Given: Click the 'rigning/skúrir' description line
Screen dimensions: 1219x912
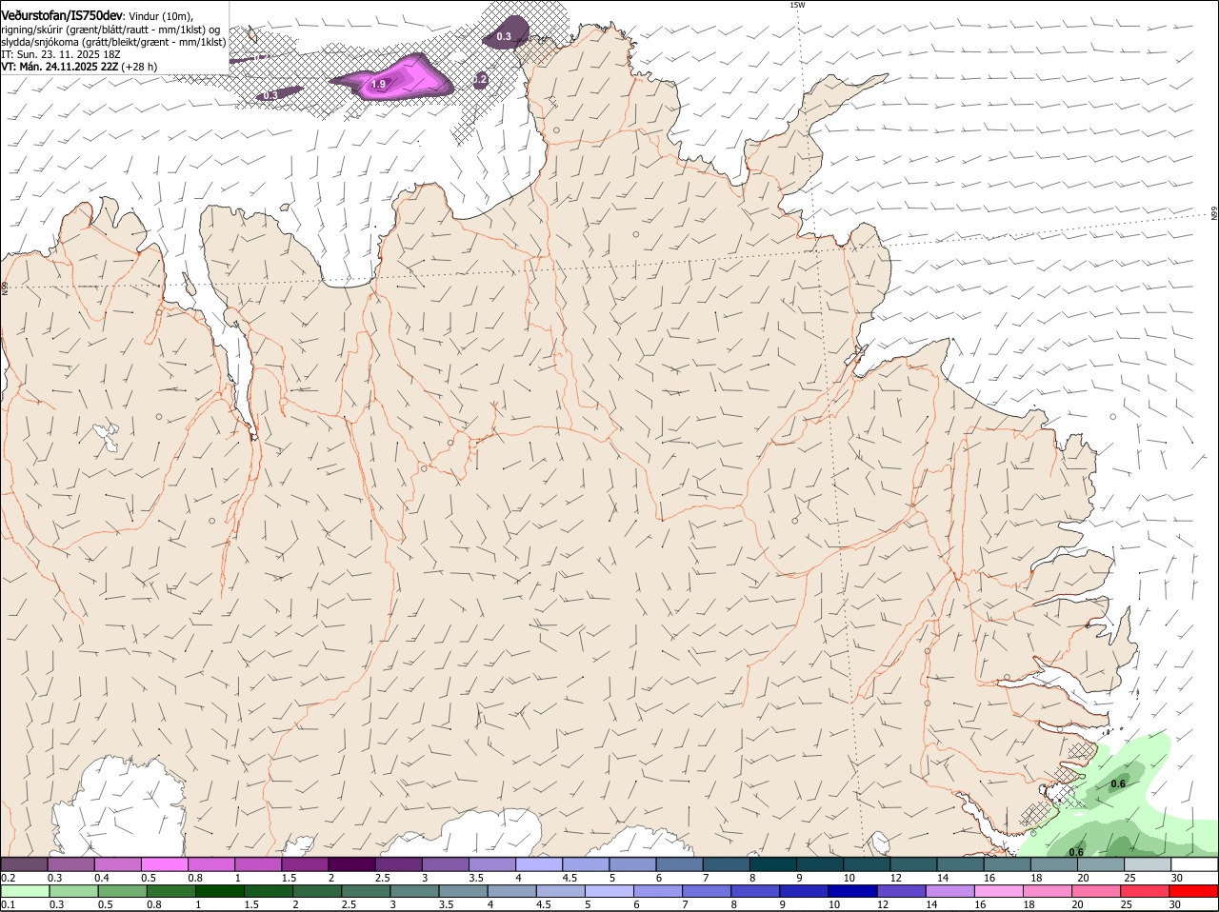Looking at the screenshot, I should (x=110, y=30).
